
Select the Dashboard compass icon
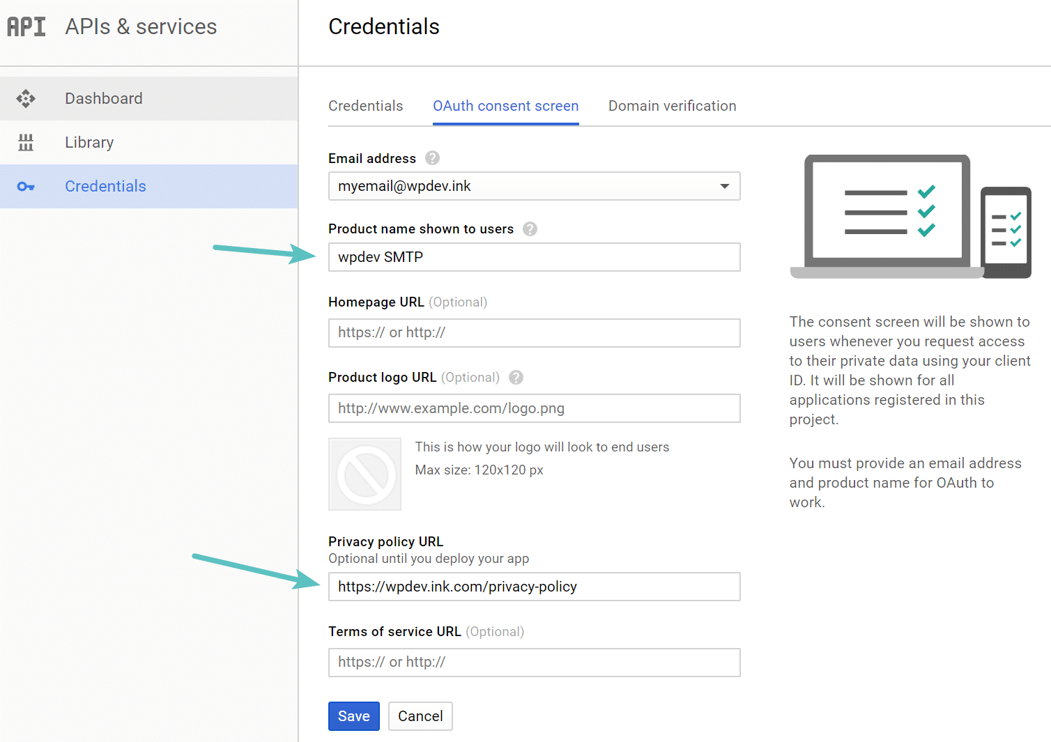[26, 98]
